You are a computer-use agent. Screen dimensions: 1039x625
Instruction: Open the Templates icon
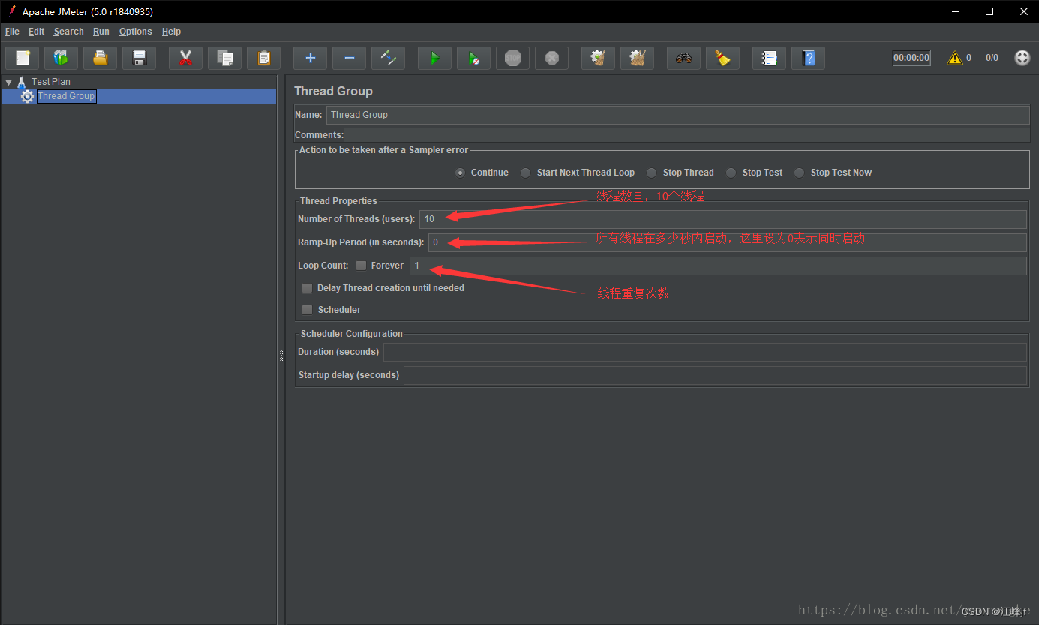(x=61, y=58)
